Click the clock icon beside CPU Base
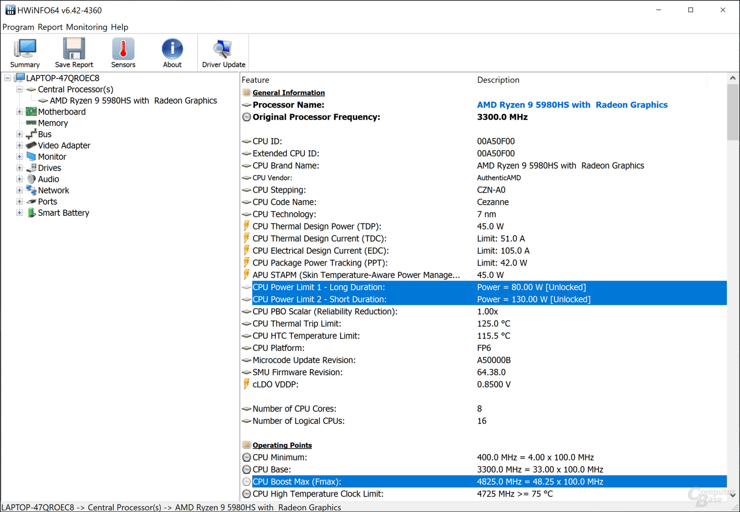This screenshot has width=740, height=512. tap(247, 469)
